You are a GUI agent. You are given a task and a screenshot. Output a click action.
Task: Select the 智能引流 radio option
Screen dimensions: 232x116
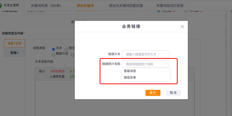pyautogui.click(x=53, y=55)
